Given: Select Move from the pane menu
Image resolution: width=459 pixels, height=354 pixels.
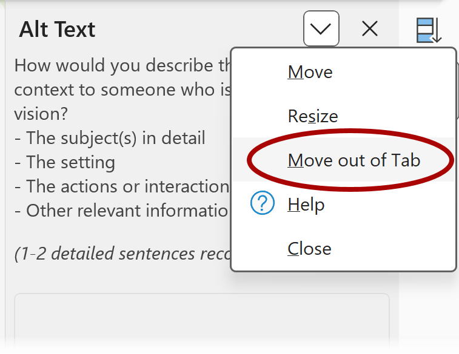Looking at the screenshot, I should coord(310,73).
